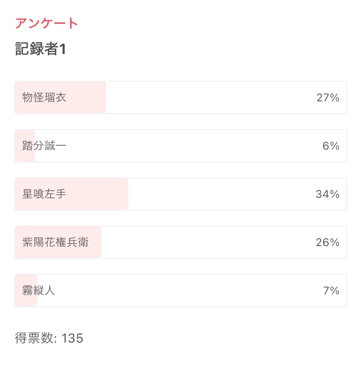Click the 34% result label

327,194
